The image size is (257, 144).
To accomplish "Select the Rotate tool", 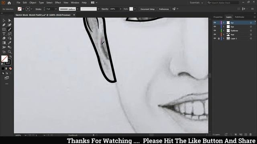I will tap(10, 34).
